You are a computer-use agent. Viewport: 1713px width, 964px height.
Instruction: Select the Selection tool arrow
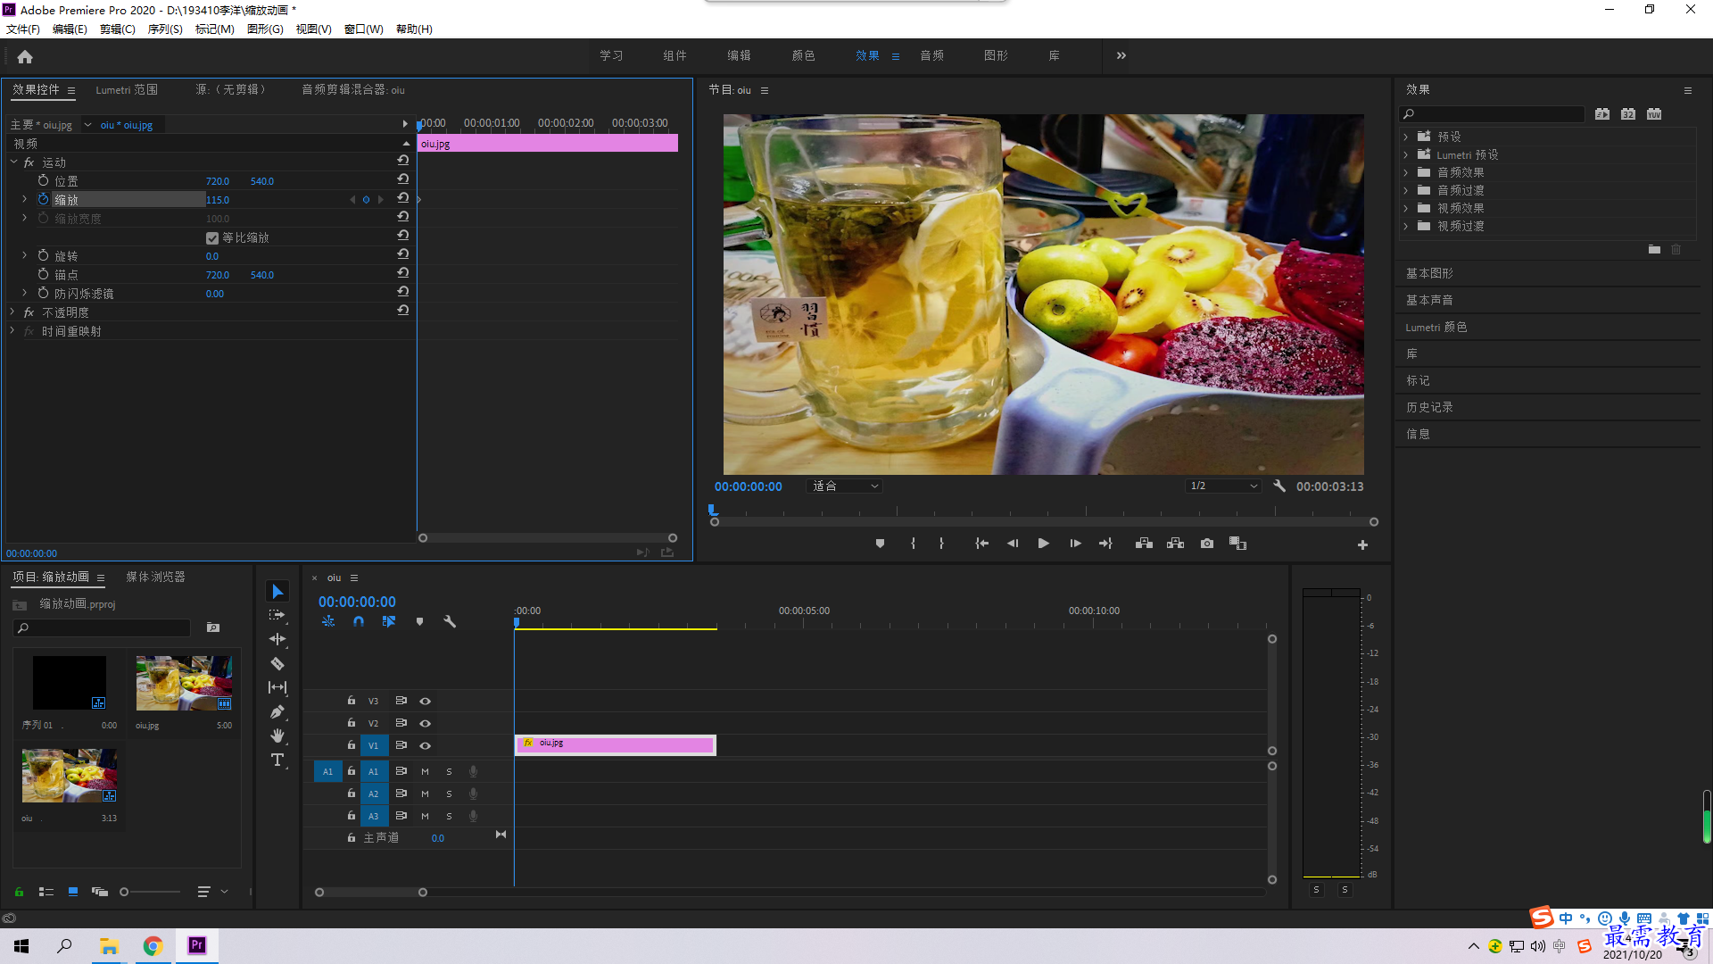277,592
